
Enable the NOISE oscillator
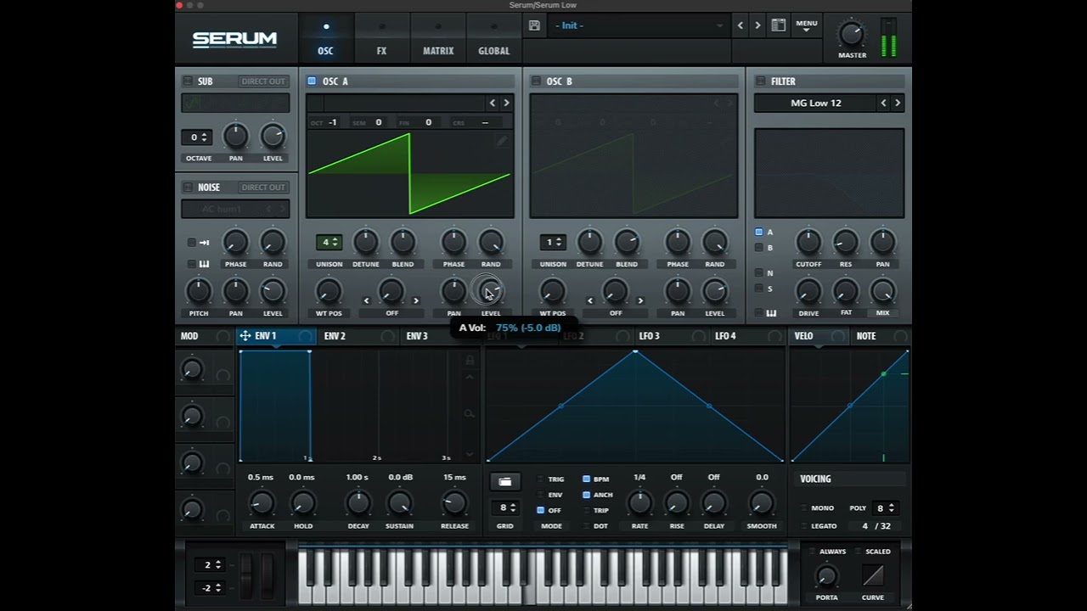pos(188,188)
